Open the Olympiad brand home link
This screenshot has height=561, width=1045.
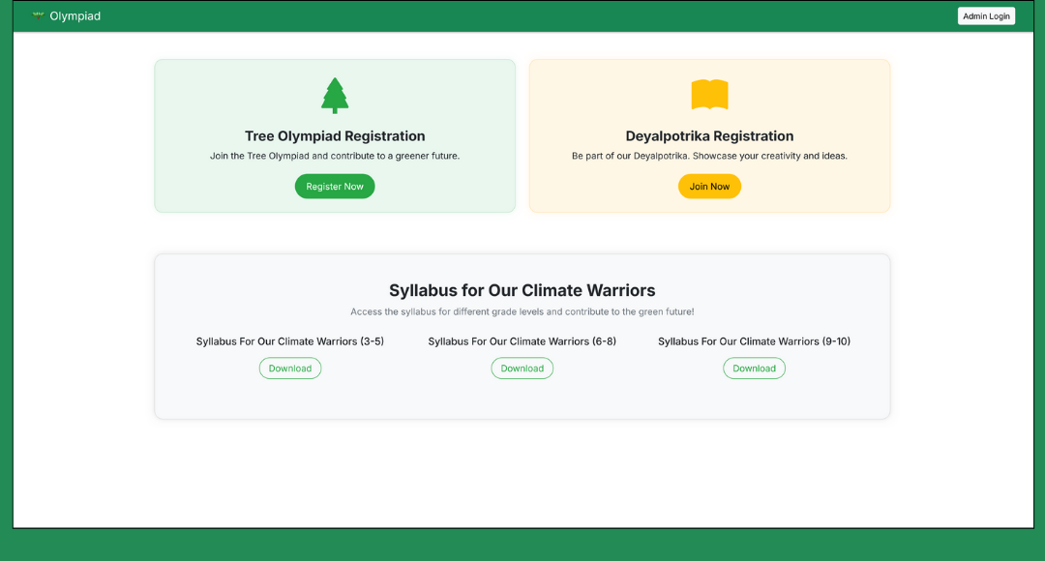75,16
